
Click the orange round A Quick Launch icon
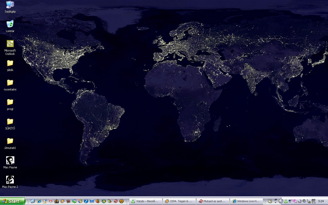(x=121, y=201)
